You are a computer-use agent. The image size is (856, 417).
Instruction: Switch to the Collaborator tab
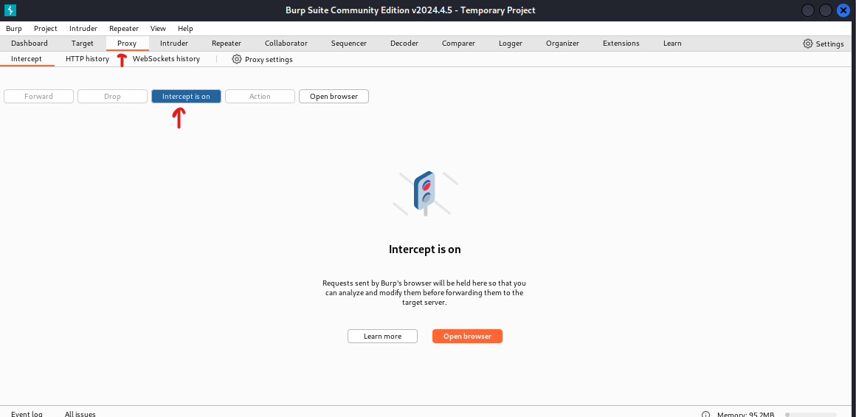pyautogui.click(x=286, y=43)
